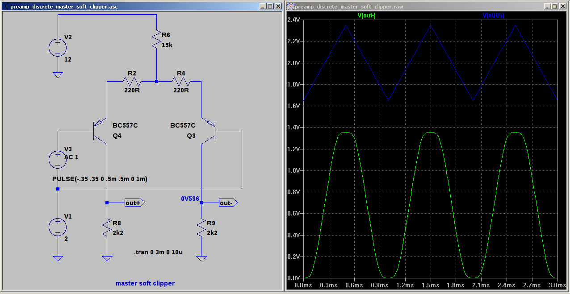Select the Q4 transistor symbol

(100, 131)
